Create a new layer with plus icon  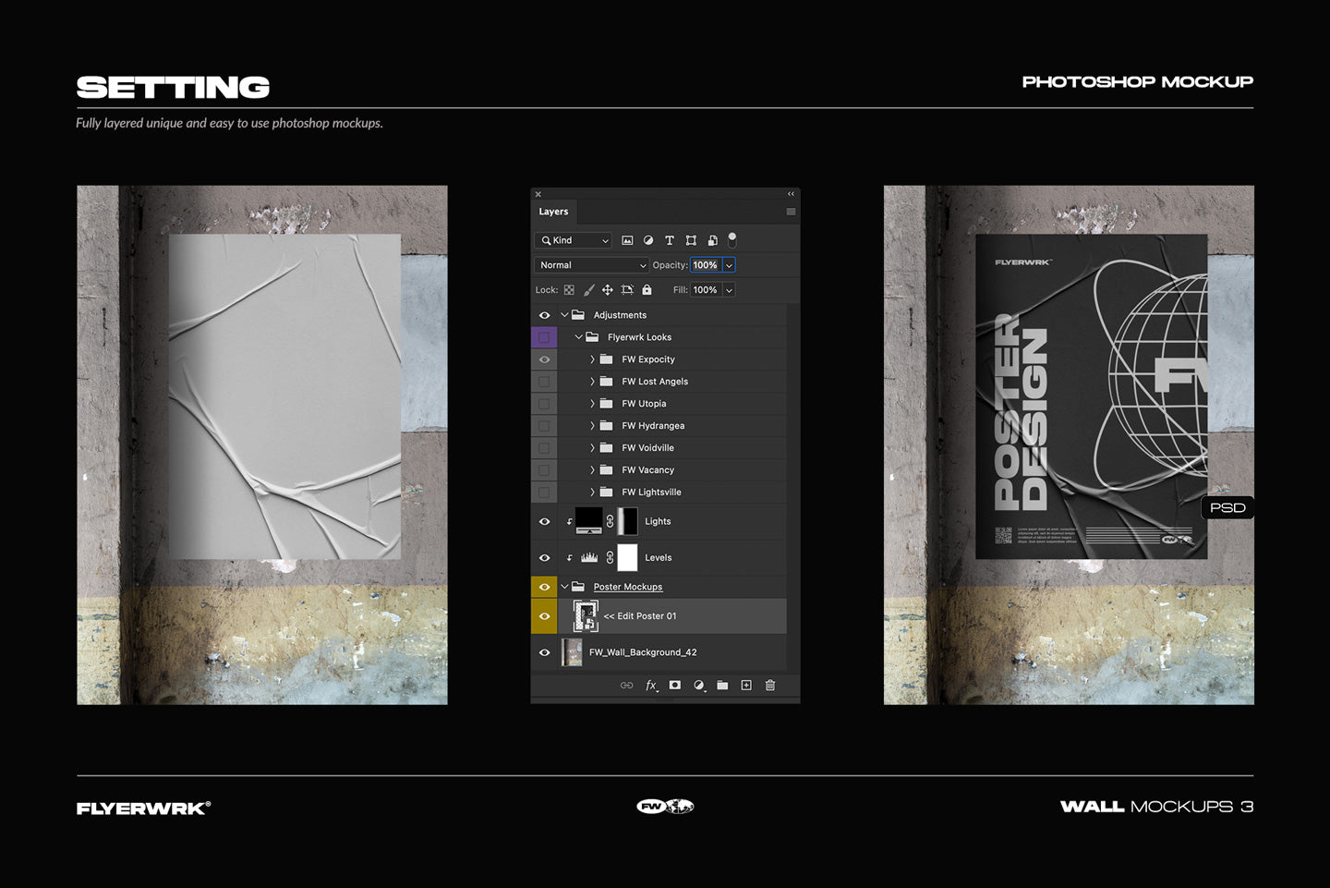(x=746, y=686)
